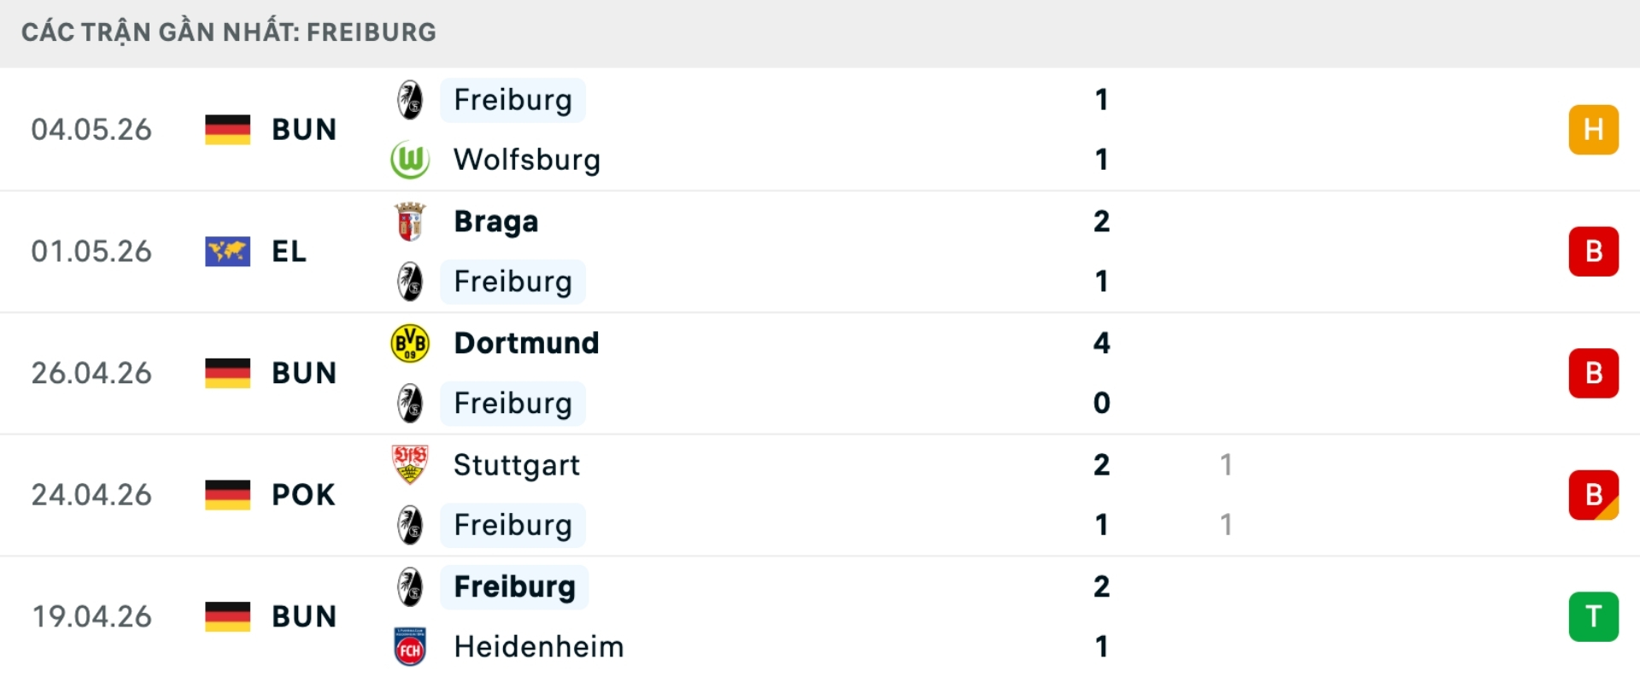Open the Wolfsburg team link

pos(527,160)
